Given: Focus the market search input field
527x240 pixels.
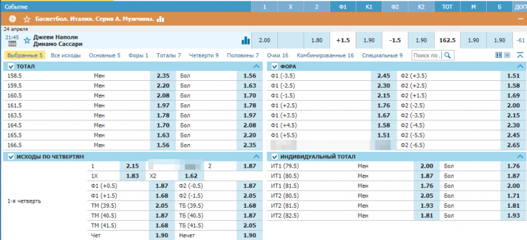Looking at the screenshot, I should click(x=427, y=55).
